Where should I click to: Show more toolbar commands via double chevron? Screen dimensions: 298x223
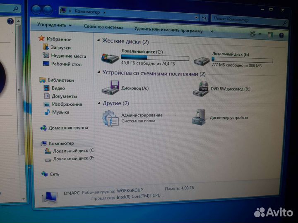tap(212, 31)
